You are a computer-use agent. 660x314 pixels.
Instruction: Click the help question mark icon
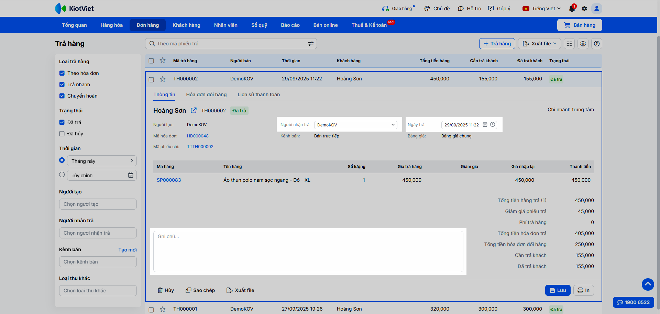tap(597, 44)
